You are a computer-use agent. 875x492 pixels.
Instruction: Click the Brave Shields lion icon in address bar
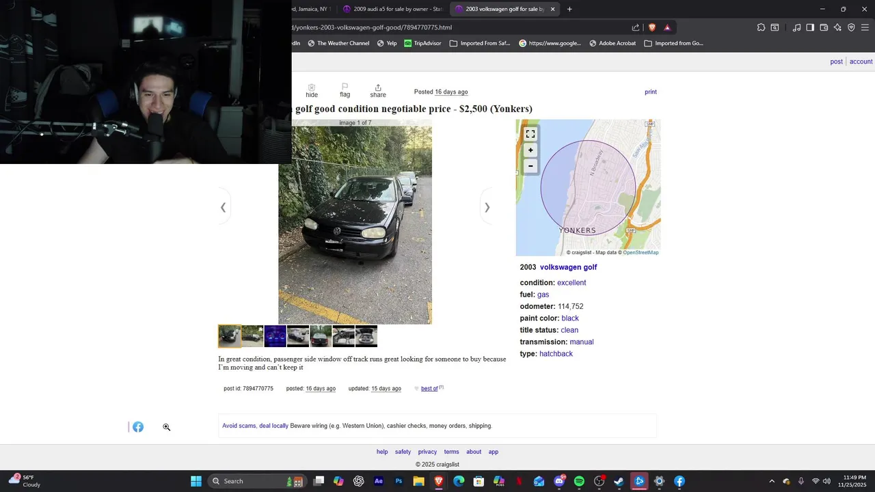pos(651,27)
